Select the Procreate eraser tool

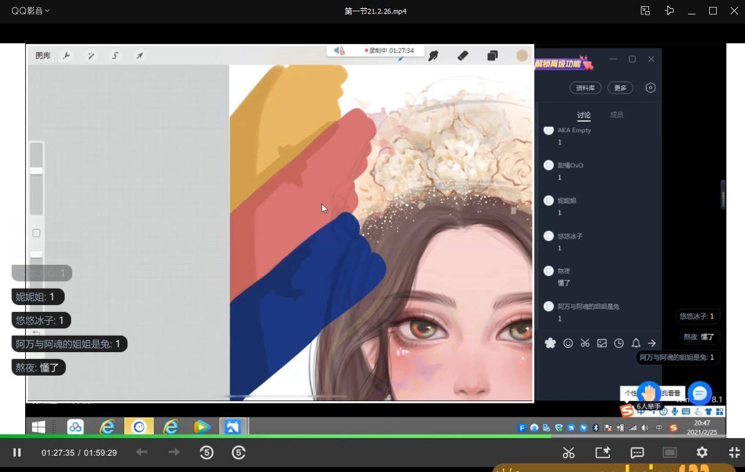[463, 56]
